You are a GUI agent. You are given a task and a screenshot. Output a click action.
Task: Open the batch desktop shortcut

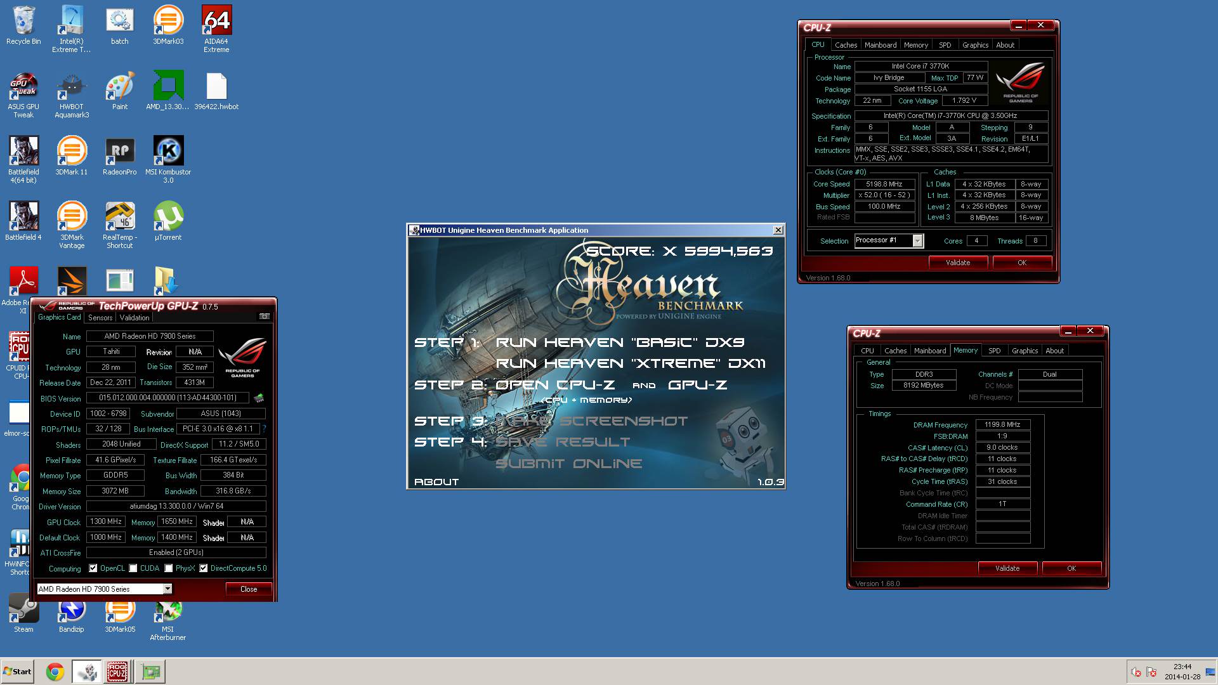click(x=119, y=26)
